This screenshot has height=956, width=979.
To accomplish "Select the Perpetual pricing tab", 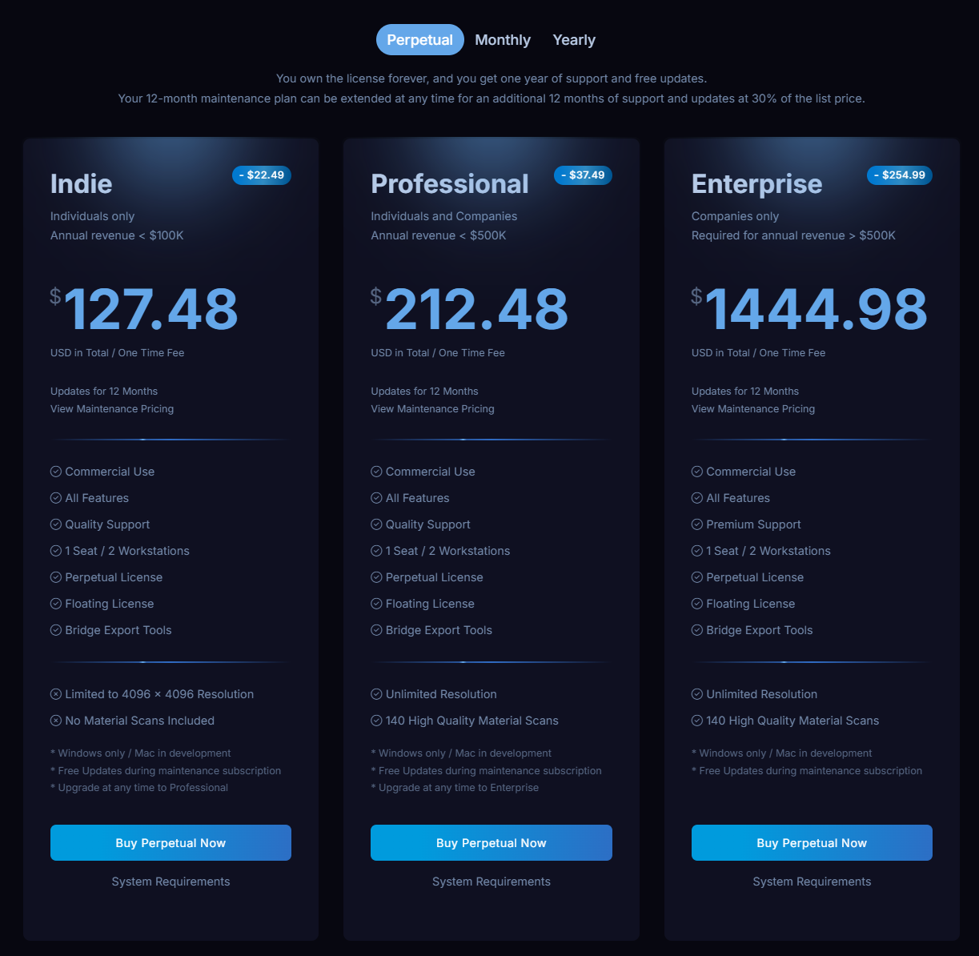I will tap(420, 40).
